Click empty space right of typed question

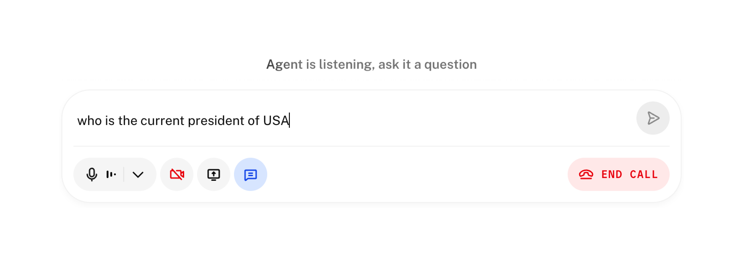(461, 120)
